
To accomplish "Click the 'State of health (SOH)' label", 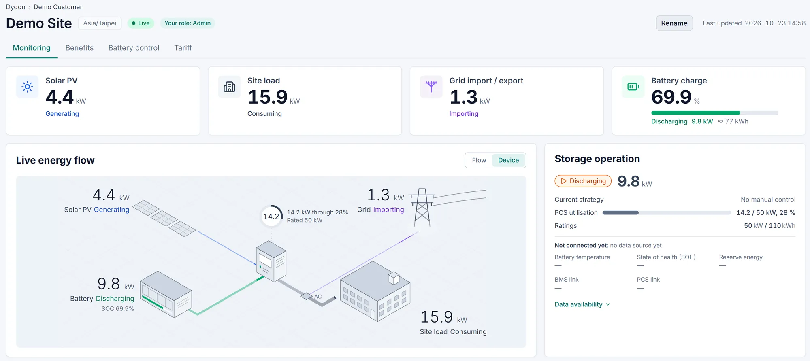I will (666, 257).
